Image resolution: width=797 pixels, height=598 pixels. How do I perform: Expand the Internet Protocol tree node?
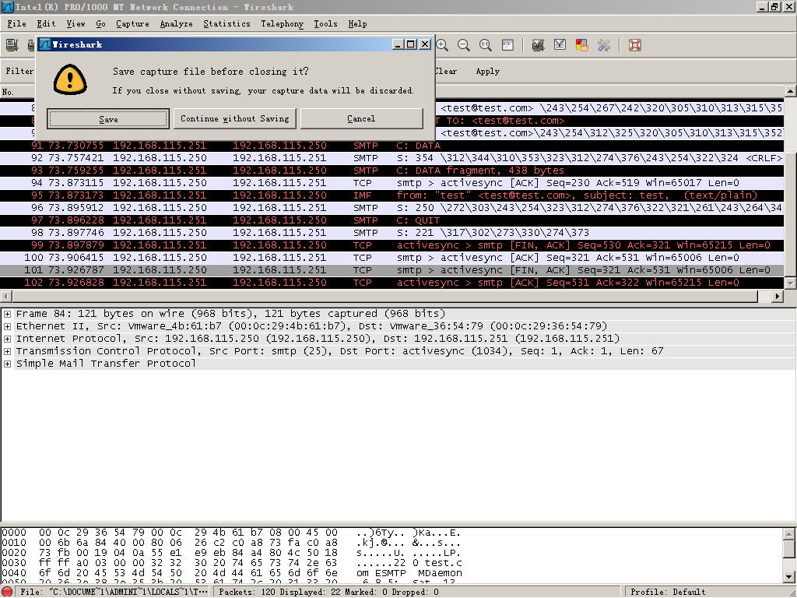(x=7, y=339)
